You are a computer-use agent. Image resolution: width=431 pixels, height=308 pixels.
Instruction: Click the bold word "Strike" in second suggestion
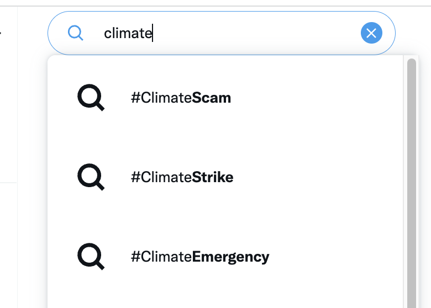(x=213, y=178)
